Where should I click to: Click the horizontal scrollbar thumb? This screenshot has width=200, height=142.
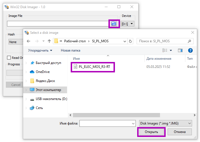pos(116,115)
